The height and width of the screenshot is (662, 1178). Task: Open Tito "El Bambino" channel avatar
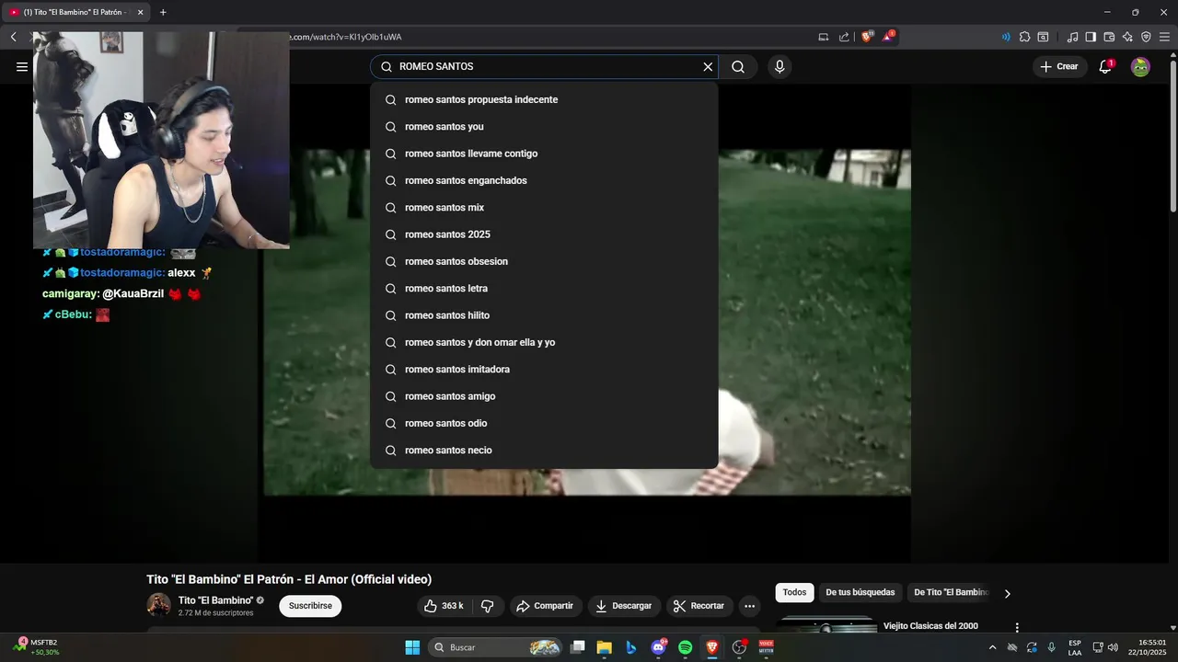(158, 605)
